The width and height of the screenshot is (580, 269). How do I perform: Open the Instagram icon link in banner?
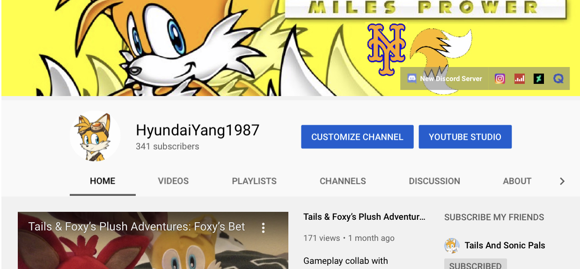[x=500, y=79]
